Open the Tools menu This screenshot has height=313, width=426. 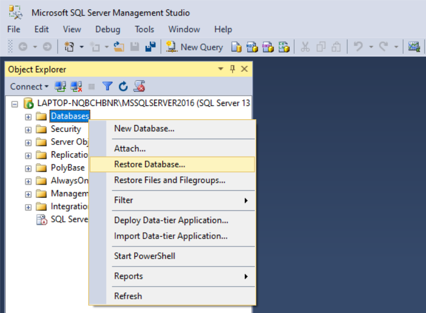click(x=144, y=29)
